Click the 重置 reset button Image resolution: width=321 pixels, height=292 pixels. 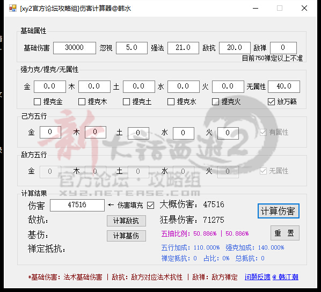[x=284, y=233]
